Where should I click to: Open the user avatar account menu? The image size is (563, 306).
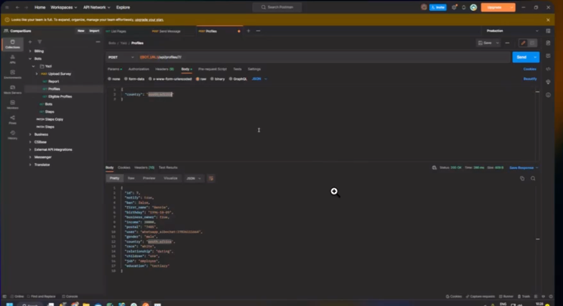coord(474,7)
